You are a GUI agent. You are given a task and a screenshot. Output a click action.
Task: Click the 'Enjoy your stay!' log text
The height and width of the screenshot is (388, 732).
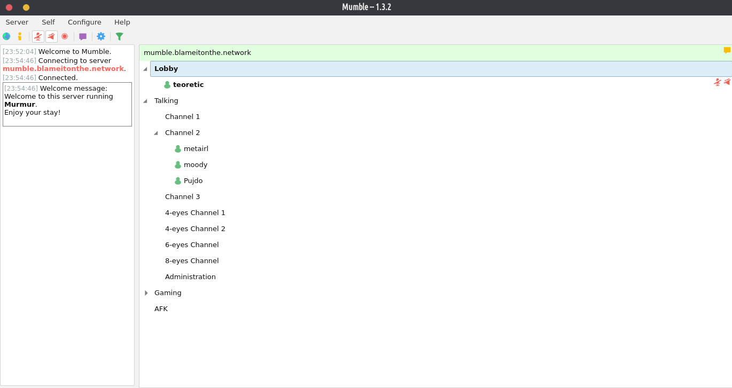[x=33, y=113]
